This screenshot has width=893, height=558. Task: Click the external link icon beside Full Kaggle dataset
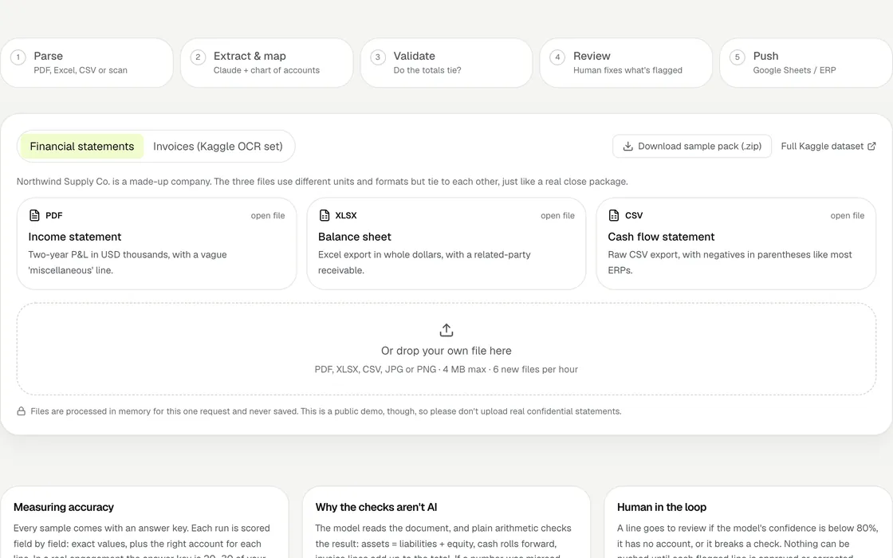tap(871, 147)
